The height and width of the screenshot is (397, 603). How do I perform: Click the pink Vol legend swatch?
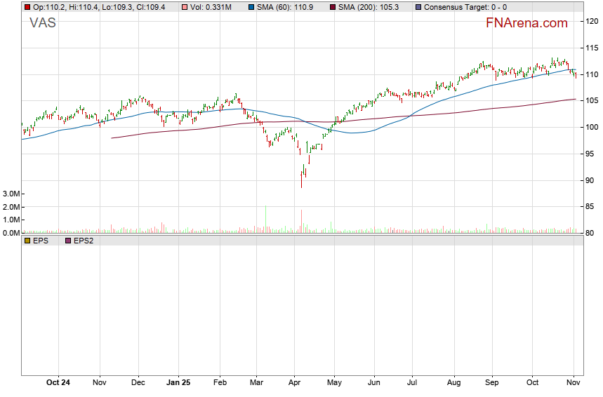185,7
